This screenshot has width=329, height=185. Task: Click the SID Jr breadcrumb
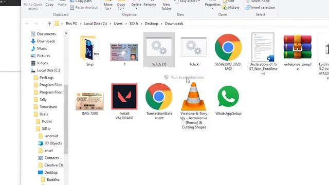click(134, 24)
